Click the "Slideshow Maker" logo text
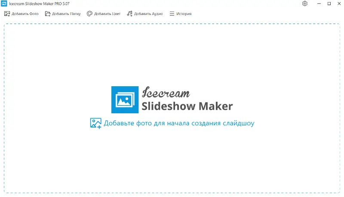This screenshot has width=344, height=197. tap(187, 106)
